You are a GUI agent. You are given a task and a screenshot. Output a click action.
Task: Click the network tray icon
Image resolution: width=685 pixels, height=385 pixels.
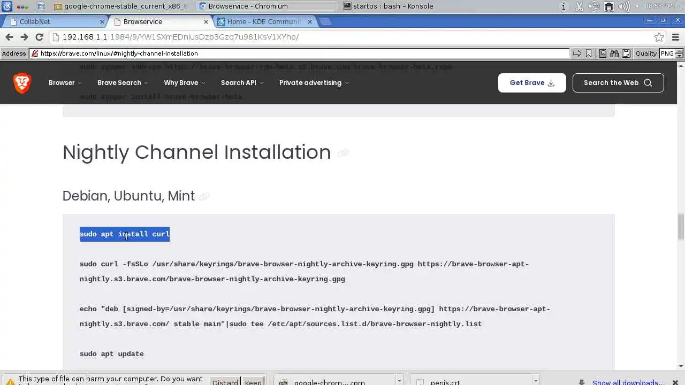[x=609, y=6]
